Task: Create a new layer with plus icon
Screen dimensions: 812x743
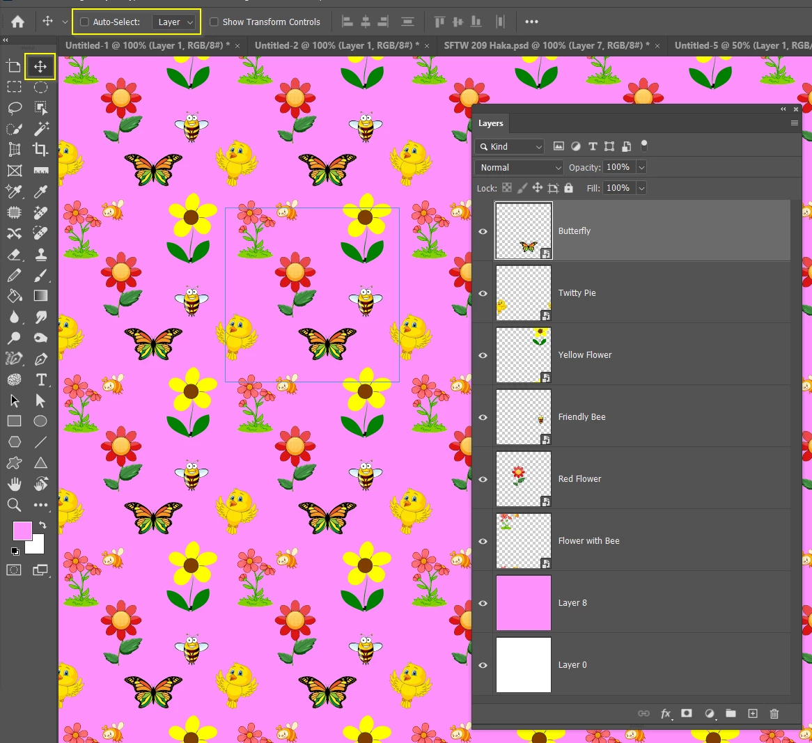Action: click(x=752, y=714)
